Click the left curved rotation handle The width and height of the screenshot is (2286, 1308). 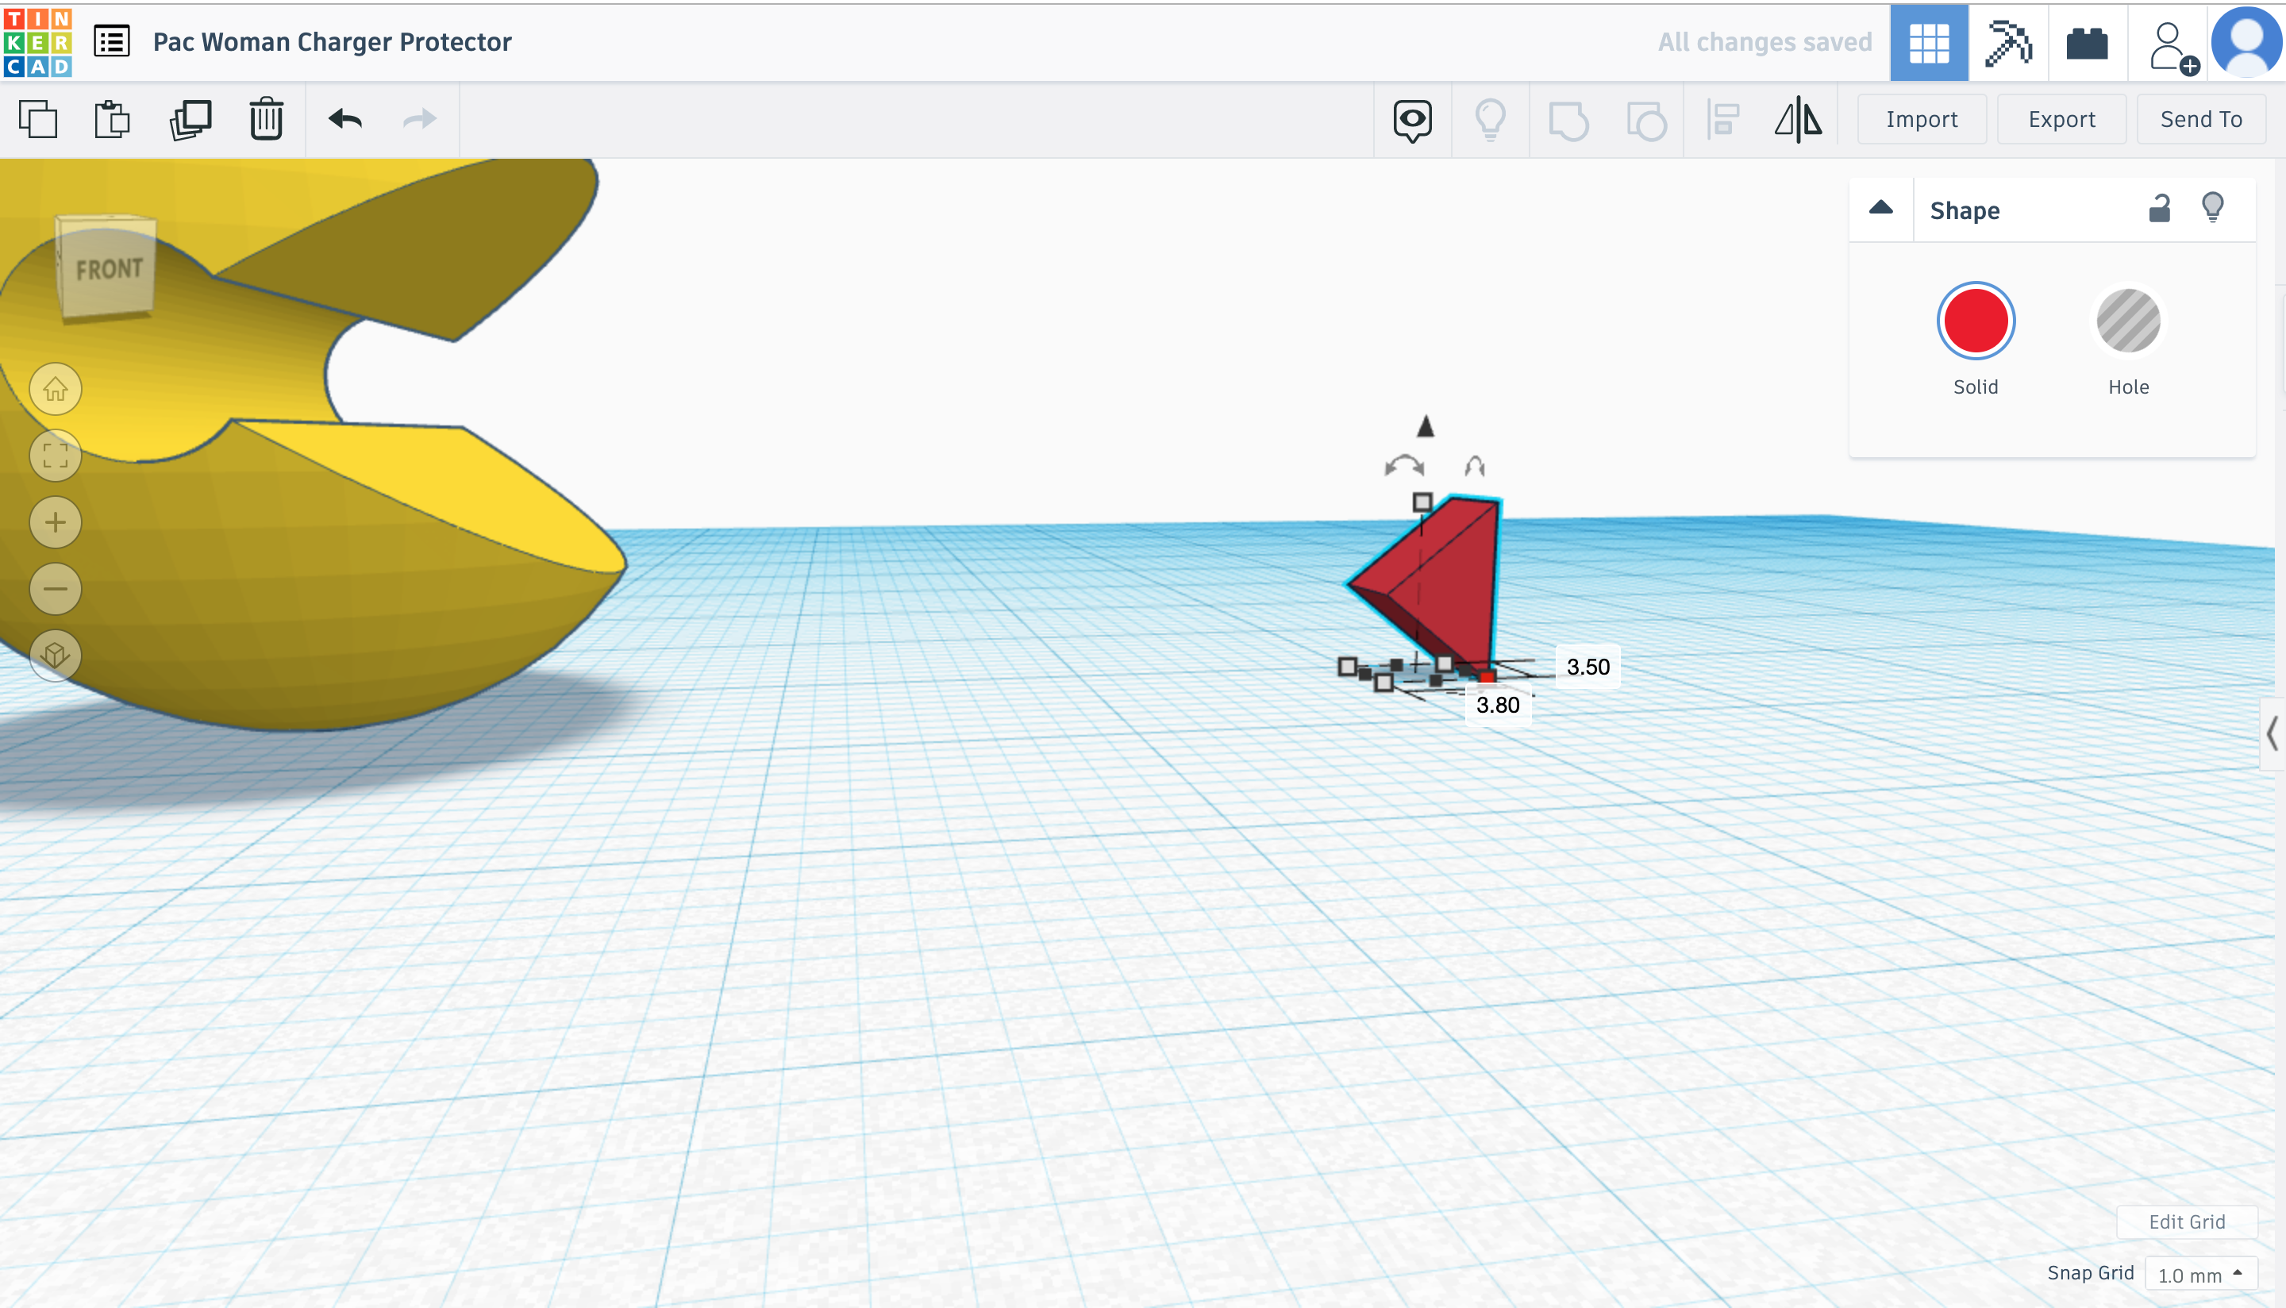pos(1404,466)
